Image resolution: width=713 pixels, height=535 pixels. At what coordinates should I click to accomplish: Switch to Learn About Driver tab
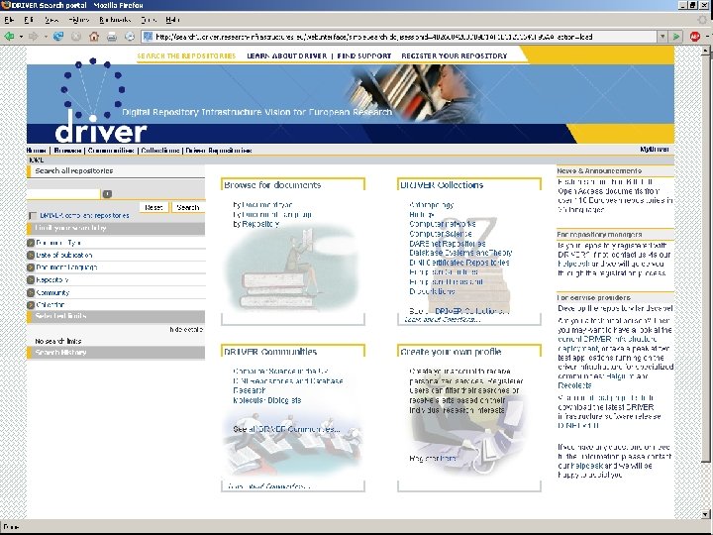(x=286, y=55)
